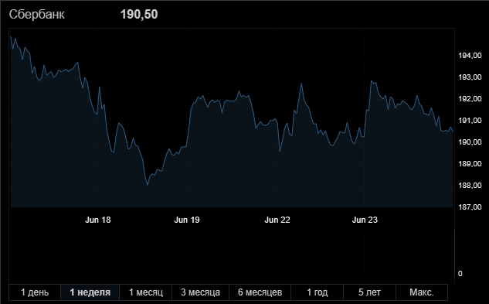
Task: Click the Jun 19 date label
Action: click(187, 220)
